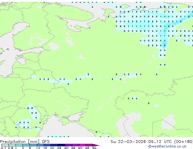
Task: Click the '0.5' legend scale label
Action: pyautogui.click(x=11, y=148)
